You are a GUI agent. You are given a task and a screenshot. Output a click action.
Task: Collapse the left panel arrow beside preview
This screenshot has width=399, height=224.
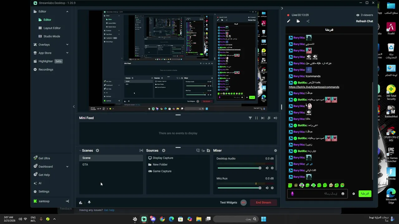tap(74, 107)
